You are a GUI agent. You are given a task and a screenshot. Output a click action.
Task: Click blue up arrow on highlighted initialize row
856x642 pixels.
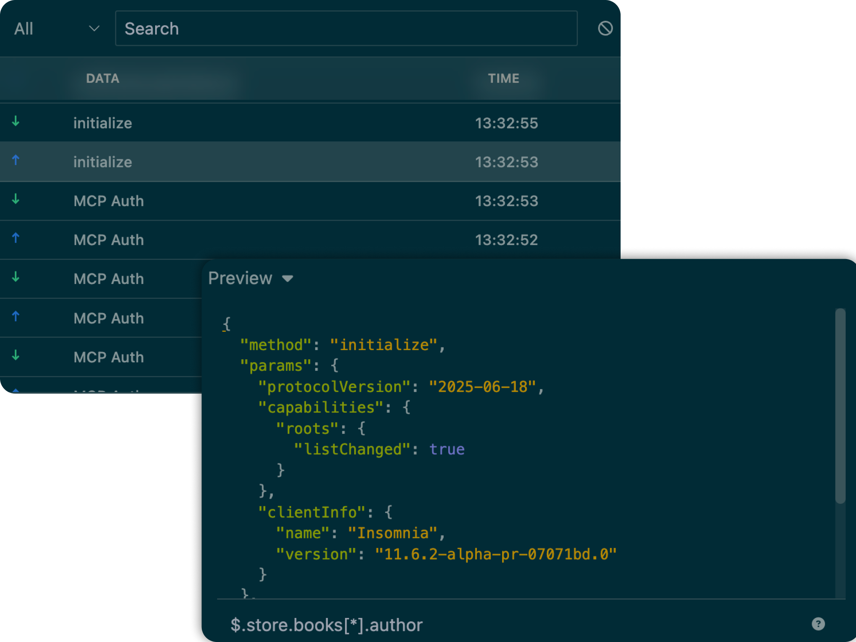(x=16, y=160)
